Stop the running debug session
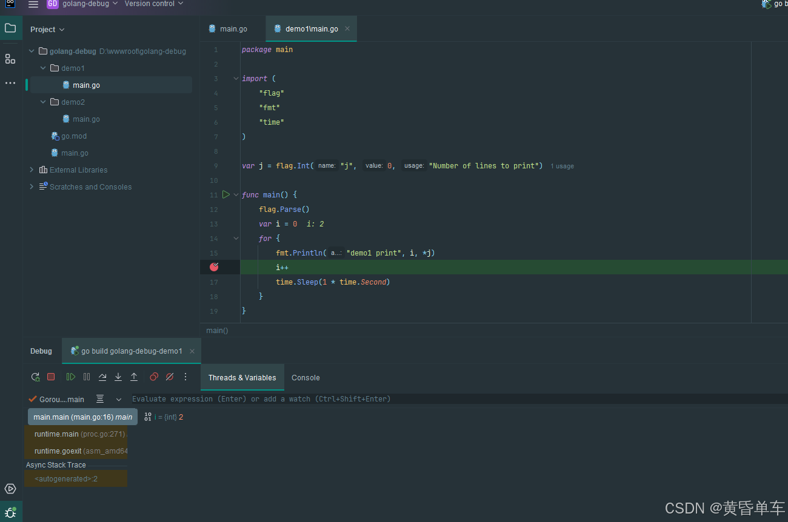788x522 pixels. click(51, 377)
